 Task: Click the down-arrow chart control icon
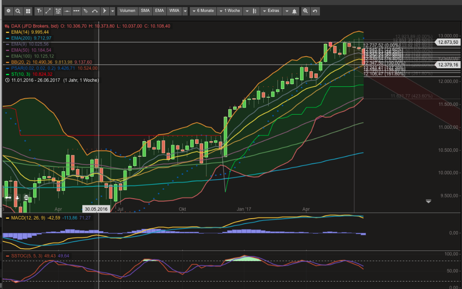coord(17,198)
